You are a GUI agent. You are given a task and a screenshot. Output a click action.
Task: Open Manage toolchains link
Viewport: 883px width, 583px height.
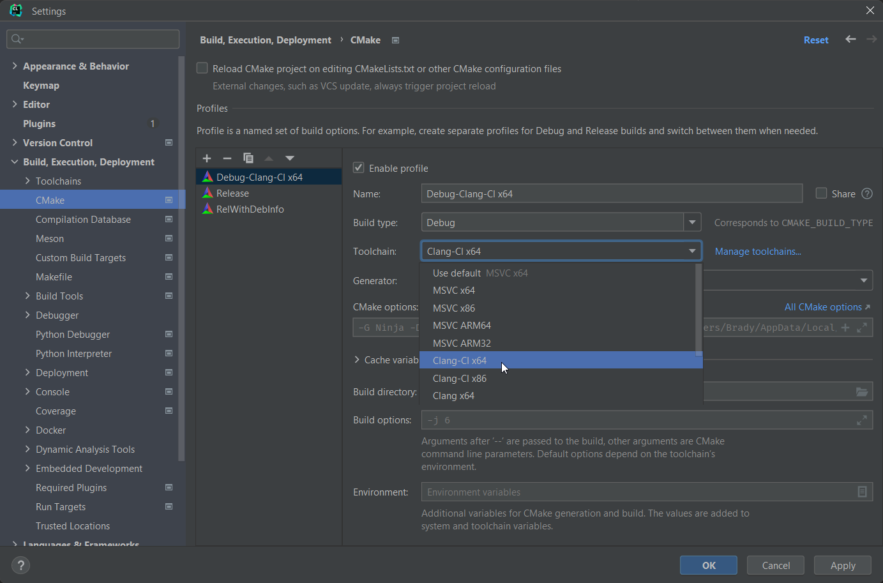[758, 251]
